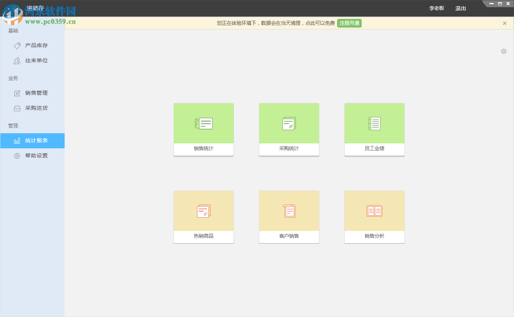Open the 员工业绩 report tile icon
Viewport: 514px width, 317px height.
point(375,123)
